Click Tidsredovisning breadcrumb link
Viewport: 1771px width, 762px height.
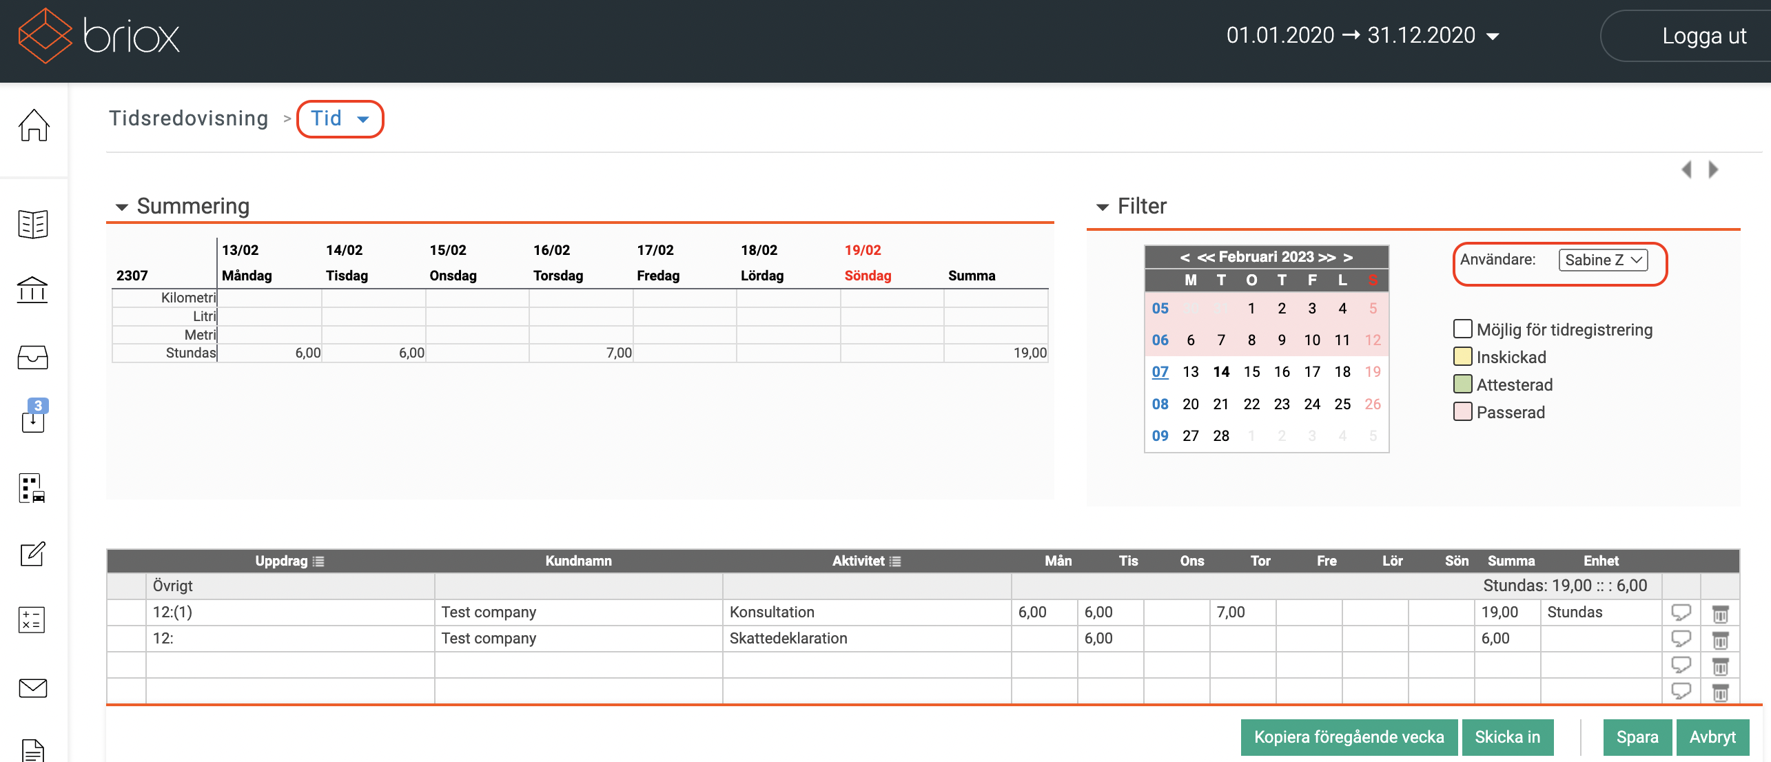coord(188,119)
